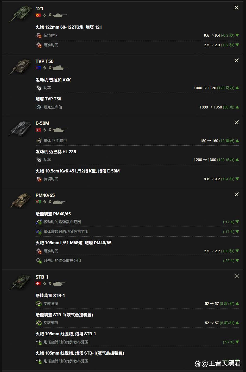Click the aiming time icon under 121
This screenshot has width=246, height=372.
coord(39,45)
